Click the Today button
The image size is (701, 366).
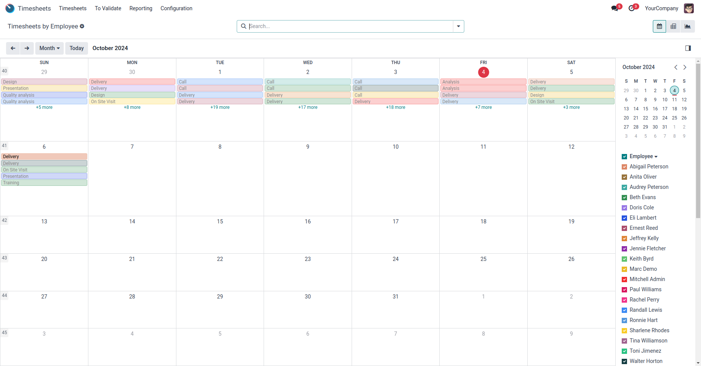[77, 48]
